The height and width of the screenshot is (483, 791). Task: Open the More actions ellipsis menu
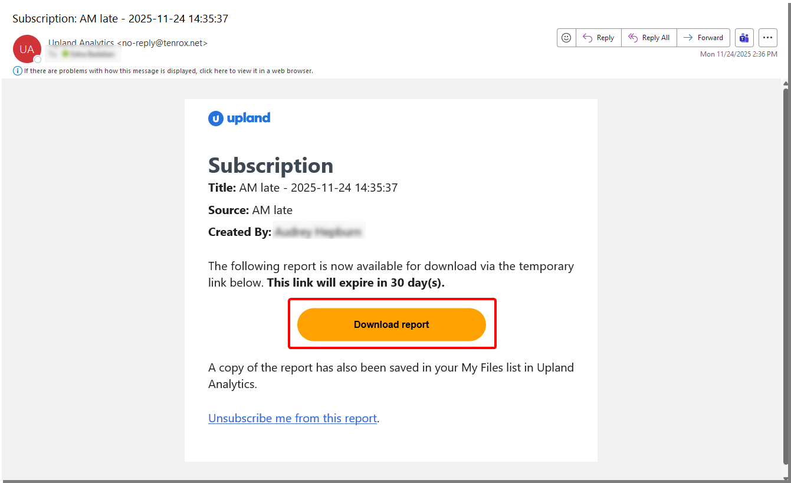click(767, 38)
